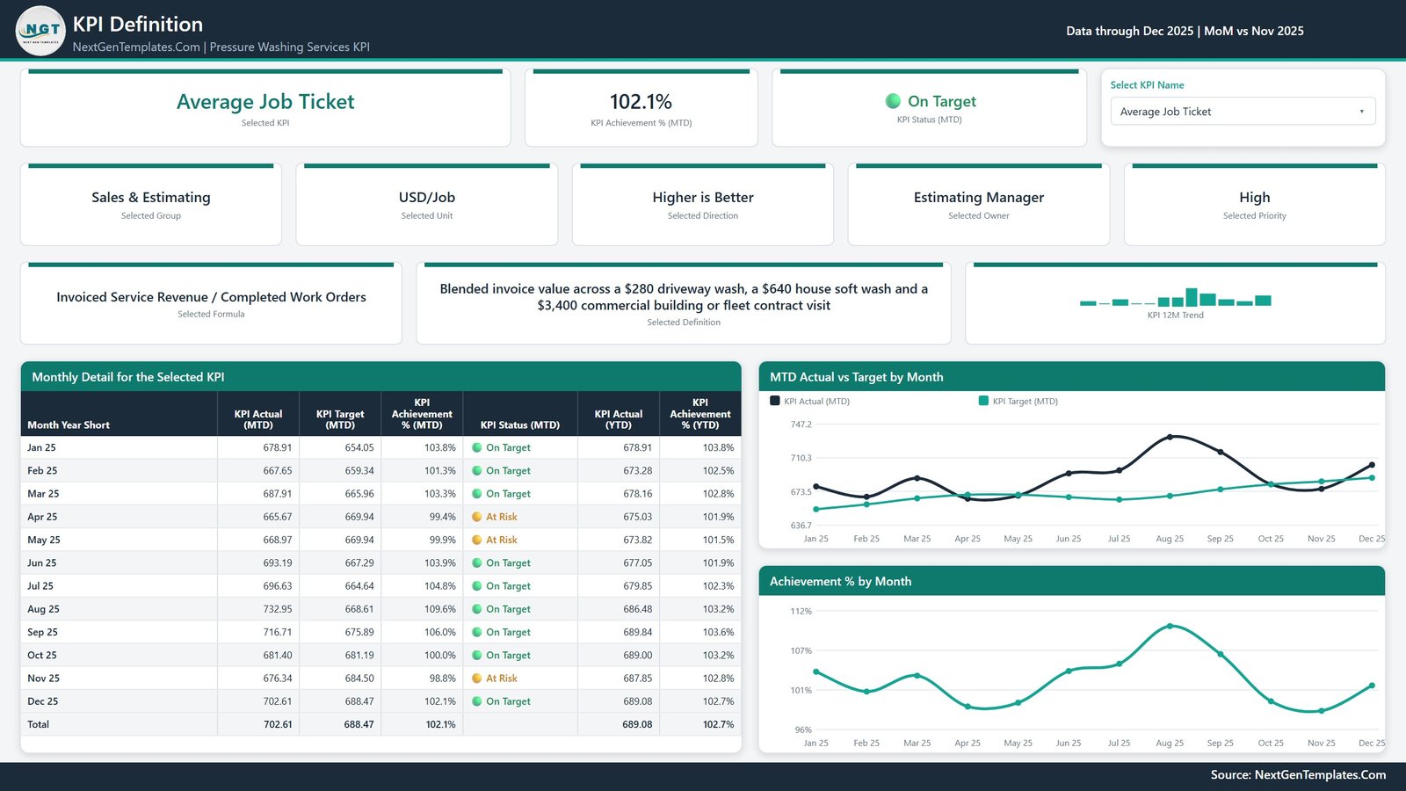Click the status icon in Dec 25 row
Screen dimensions: 1406x791
coord(477,701)
